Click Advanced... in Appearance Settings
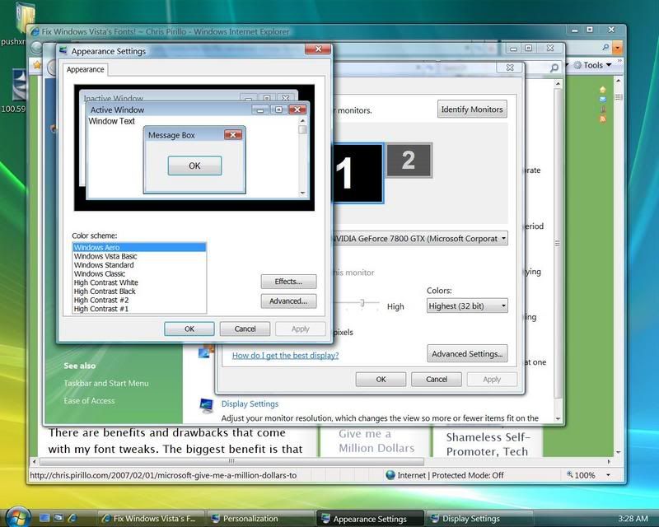The height and width of the screenshot is (527, 659). (288, 301)
